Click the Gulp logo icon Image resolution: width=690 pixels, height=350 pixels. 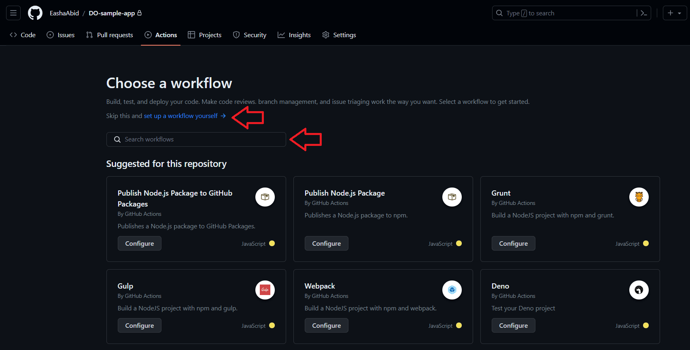[x=265, y=290]
